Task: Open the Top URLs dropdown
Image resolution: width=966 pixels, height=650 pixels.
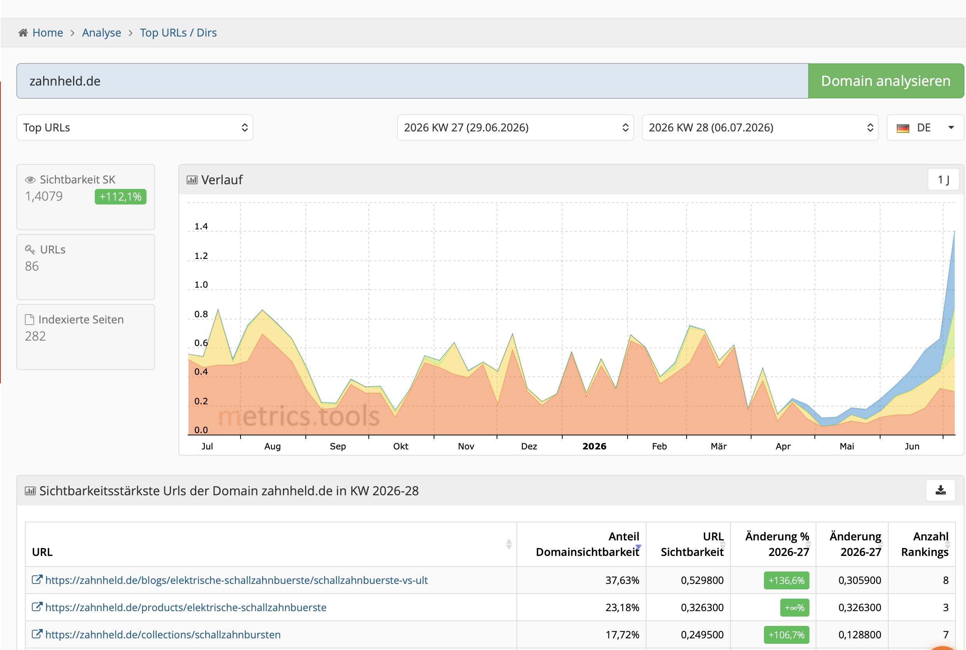Action: [134, 127]
